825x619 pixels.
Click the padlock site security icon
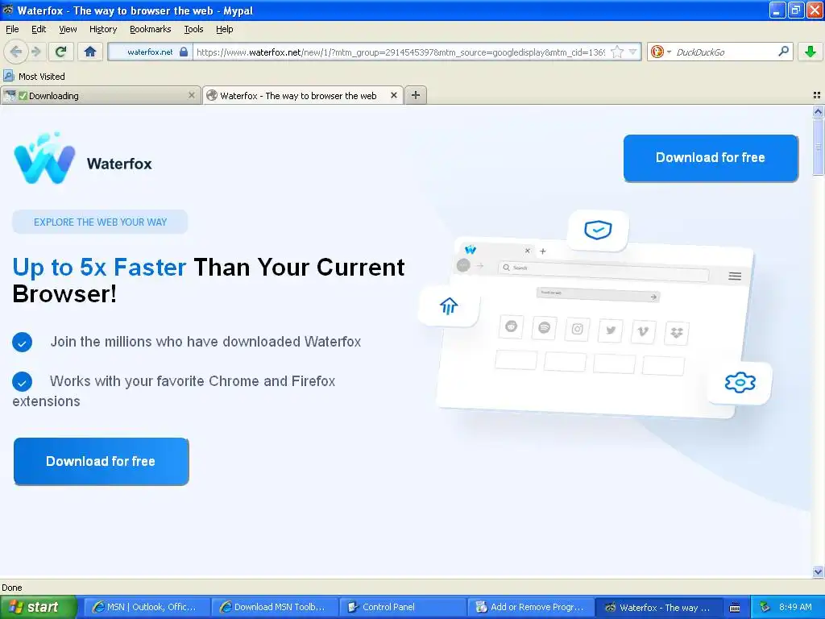(x=184, y=52)
